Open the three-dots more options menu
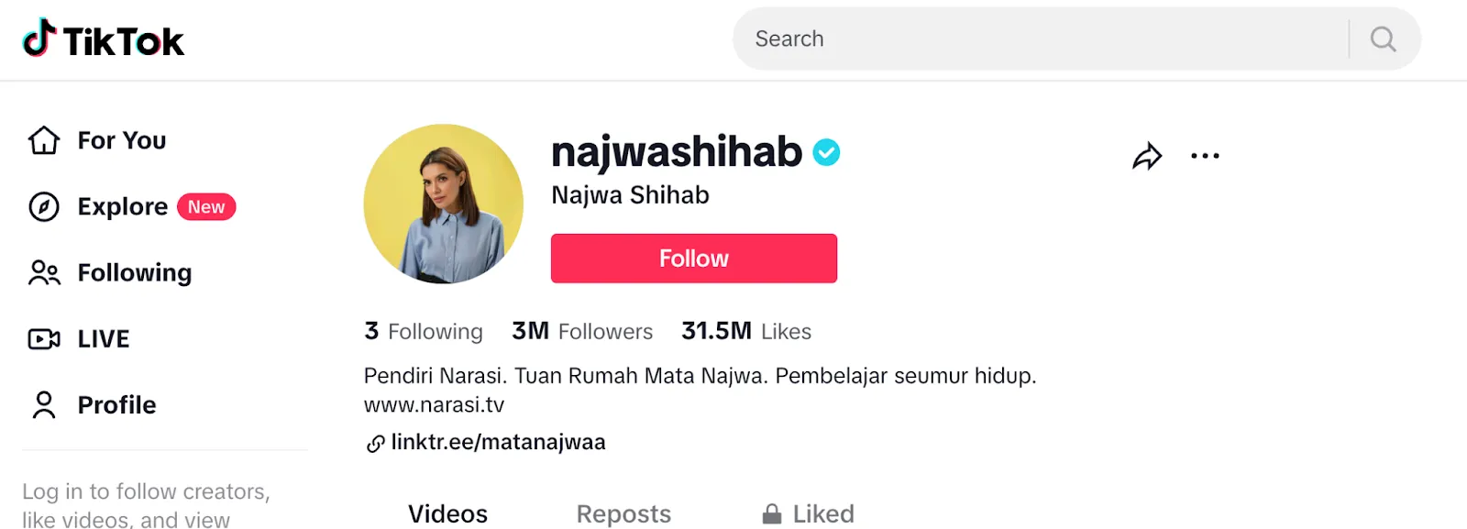The height and width of the screenshot is (529, 1467). coord(1205,156)
